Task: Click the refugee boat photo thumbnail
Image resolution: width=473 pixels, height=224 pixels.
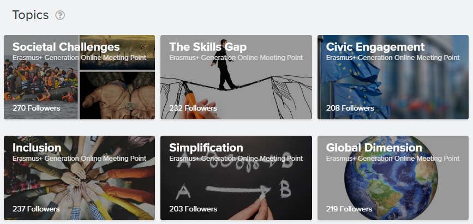Action: pyautogui.click(x=41, y=81)
